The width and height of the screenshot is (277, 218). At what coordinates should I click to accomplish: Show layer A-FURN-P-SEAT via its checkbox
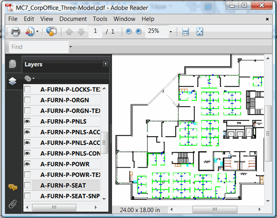coord(28,185)
